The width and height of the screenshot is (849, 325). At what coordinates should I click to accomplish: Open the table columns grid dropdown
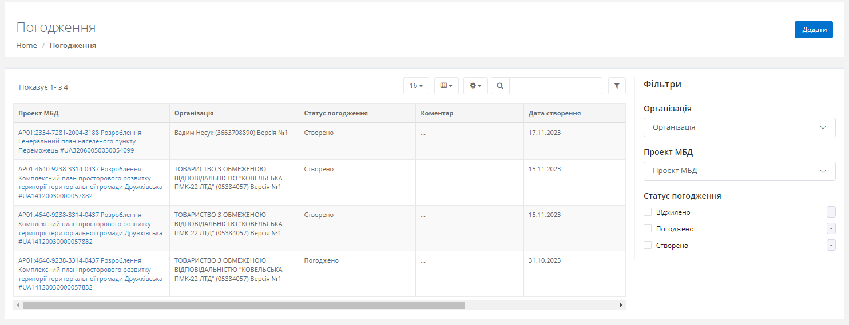pos(446,86)
